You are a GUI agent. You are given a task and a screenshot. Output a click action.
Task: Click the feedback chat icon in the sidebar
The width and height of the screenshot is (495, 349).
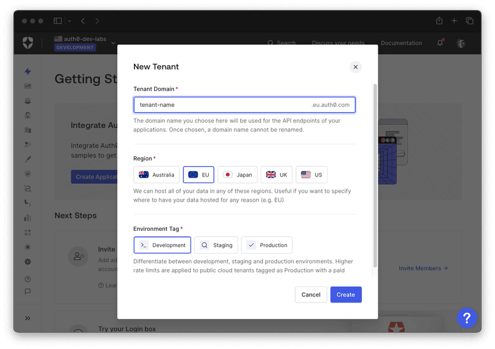coord(27,292)
